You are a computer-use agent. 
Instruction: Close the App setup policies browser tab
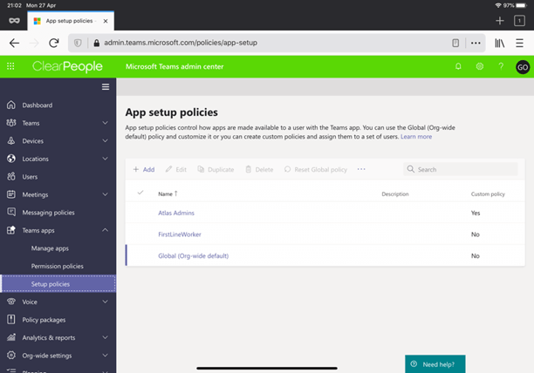coord(106,21)
